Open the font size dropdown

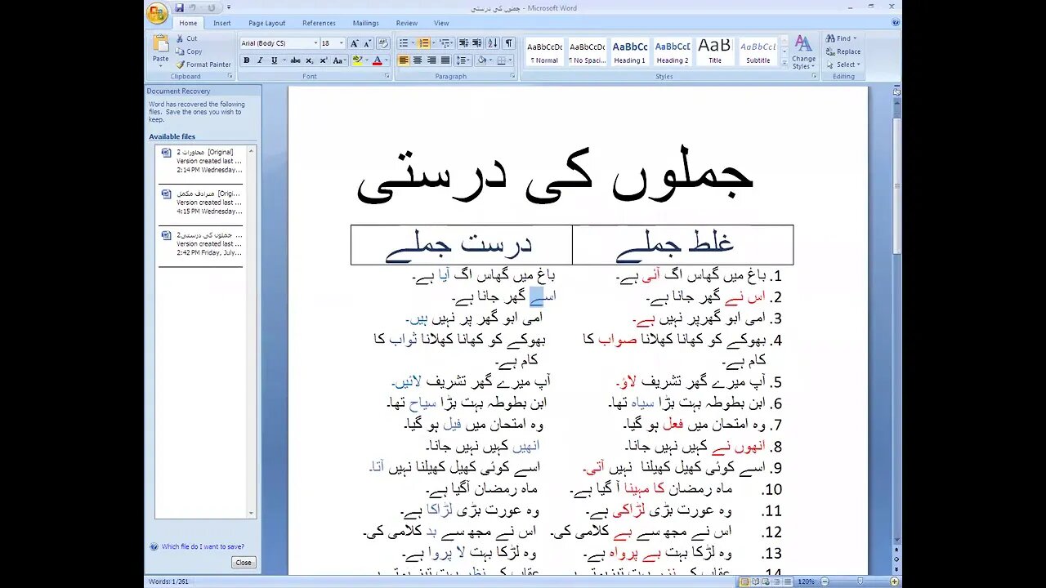click(x=341, y=43)
